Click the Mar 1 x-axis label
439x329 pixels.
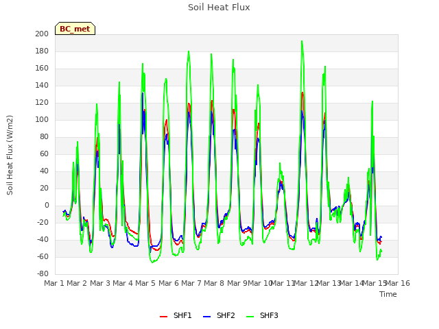pyautogui.click(x=54, y=283)
